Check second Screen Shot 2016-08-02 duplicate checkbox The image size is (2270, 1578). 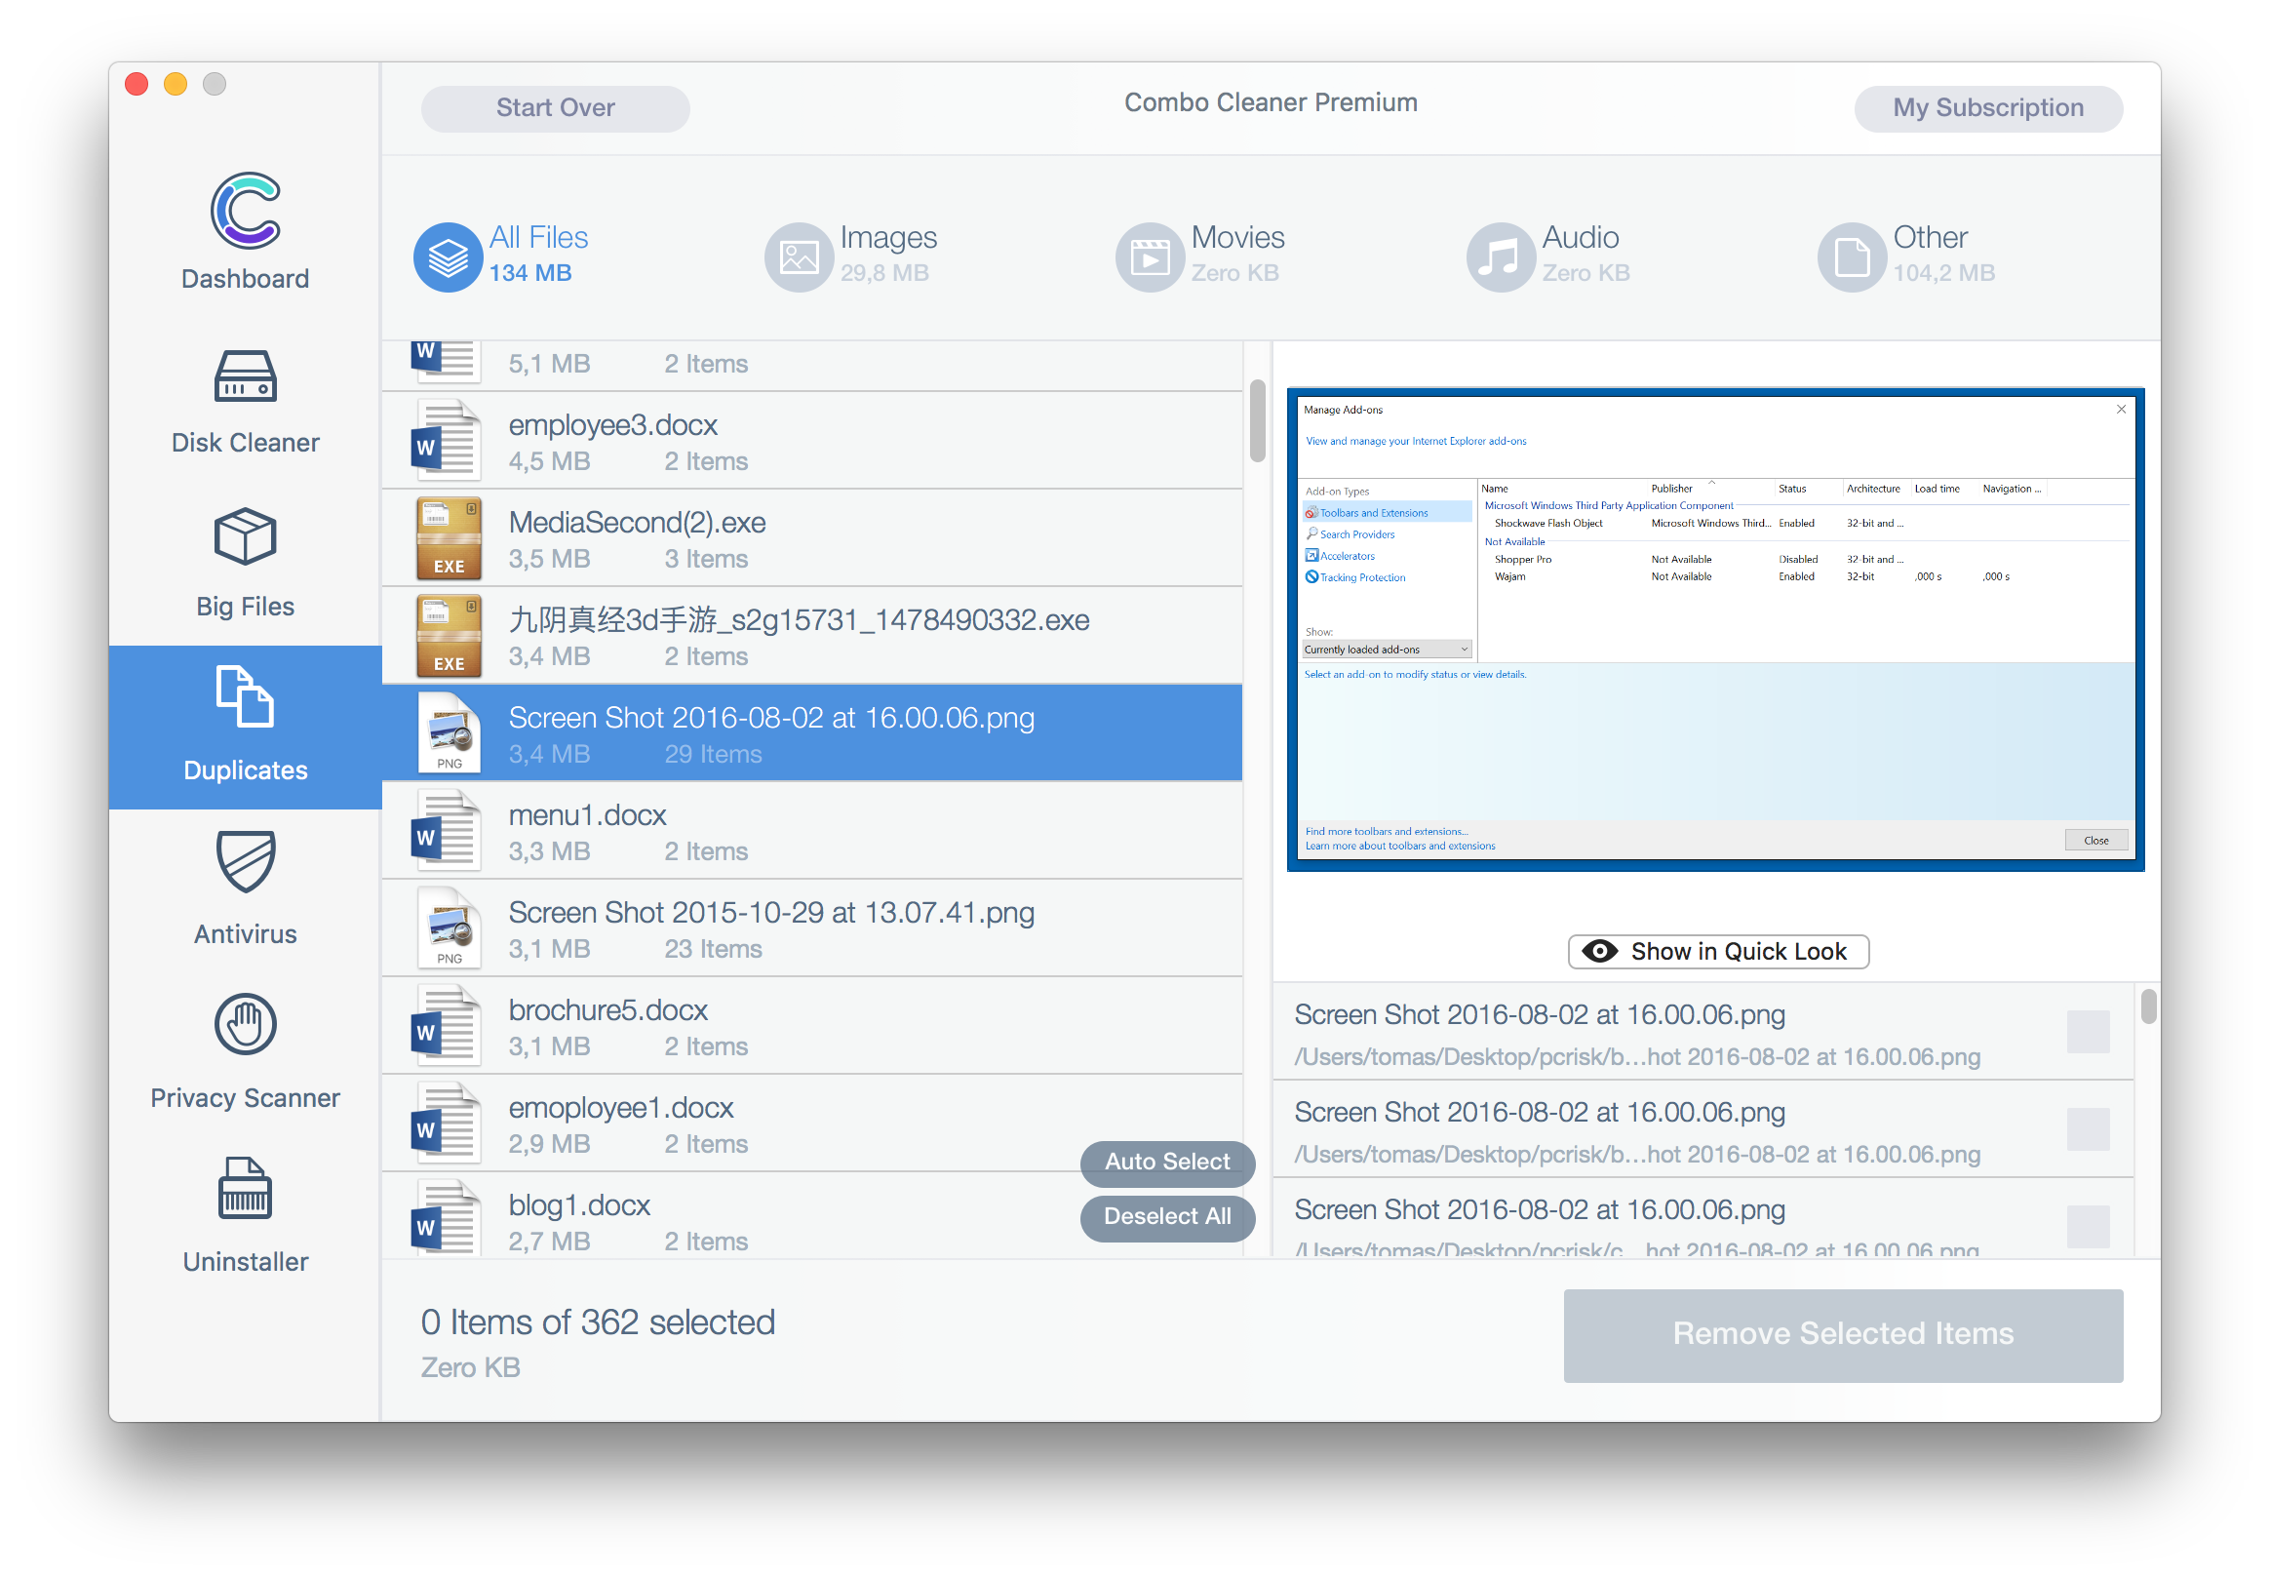click(x=2089, y=1129)
